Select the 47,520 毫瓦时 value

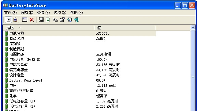click(108, 75)
